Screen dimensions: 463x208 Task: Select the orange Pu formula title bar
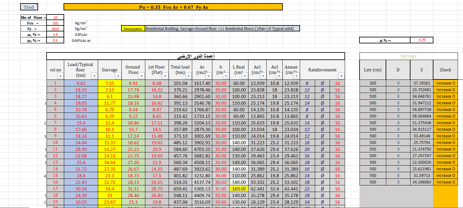point(173,7)
